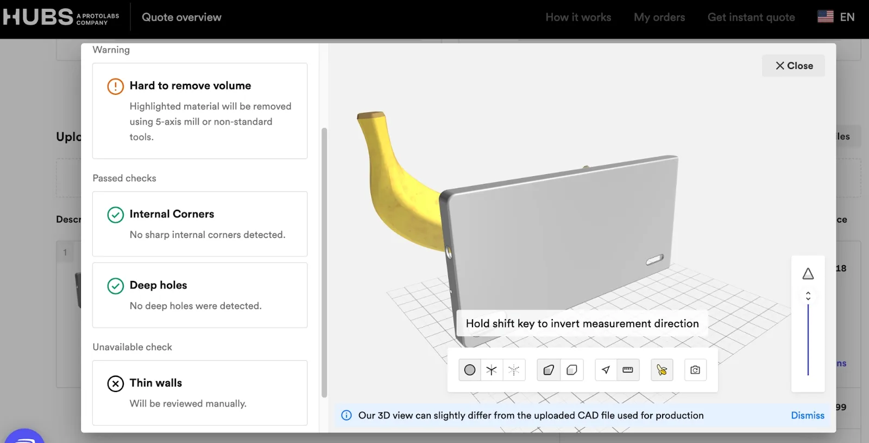Click the 'Warning' section heading
This screenshot has width=869, height=443.
(111, 50)
